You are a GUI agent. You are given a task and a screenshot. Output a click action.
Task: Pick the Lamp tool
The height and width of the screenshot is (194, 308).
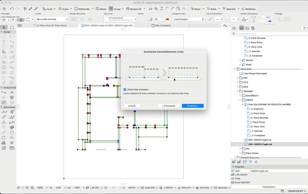[x=12, y=52]
